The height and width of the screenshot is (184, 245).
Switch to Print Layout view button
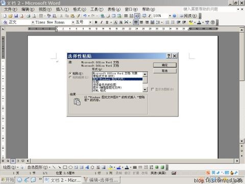coord(13,161)
